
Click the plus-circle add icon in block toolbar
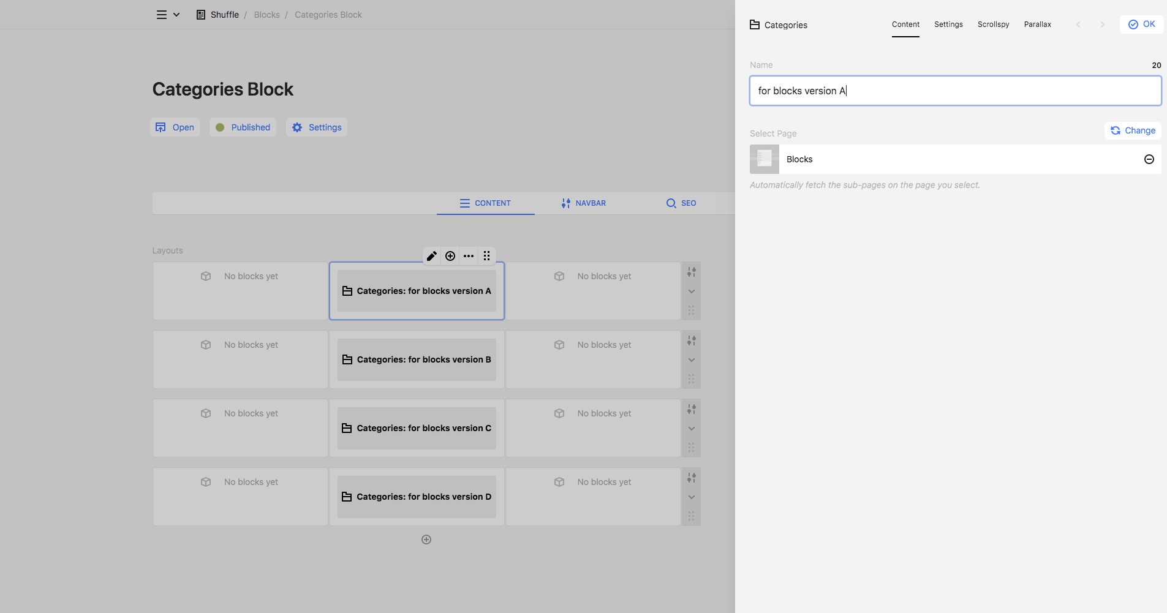coord(450,256)
